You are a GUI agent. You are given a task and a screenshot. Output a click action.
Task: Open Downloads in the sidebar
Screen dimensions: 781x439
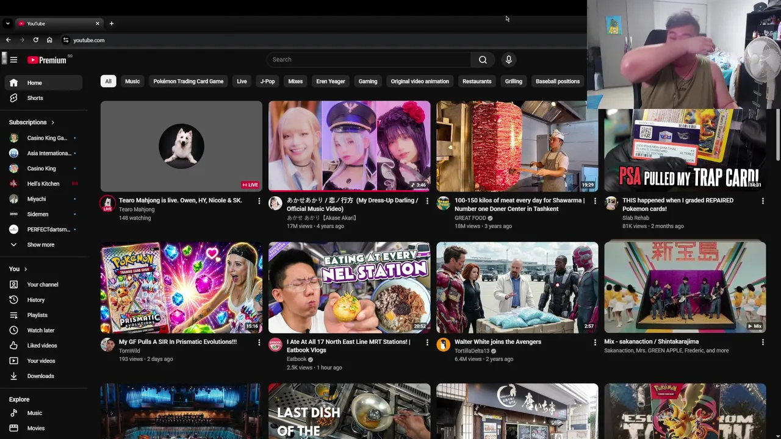pos(43,376)
